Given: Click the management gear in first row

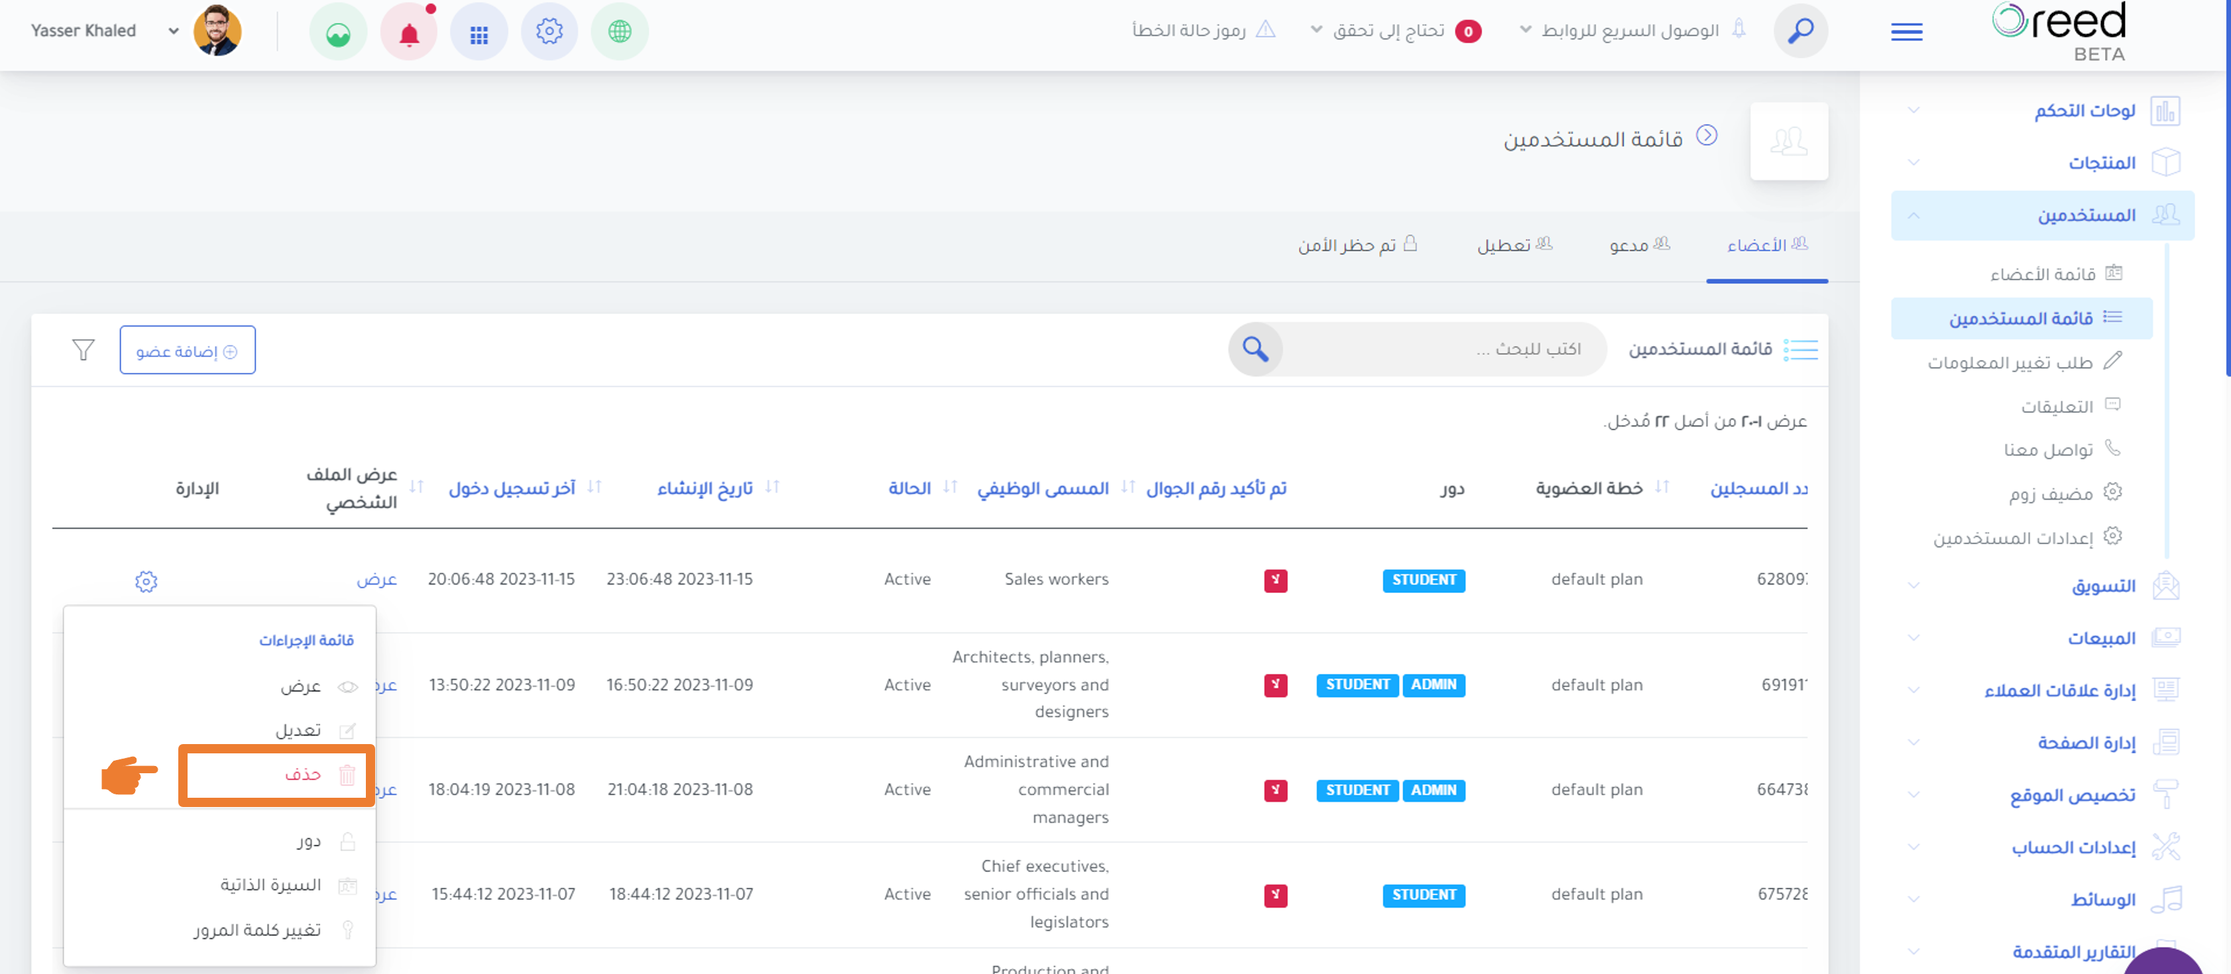Looking at the screenshot, I should coord(146,581).
